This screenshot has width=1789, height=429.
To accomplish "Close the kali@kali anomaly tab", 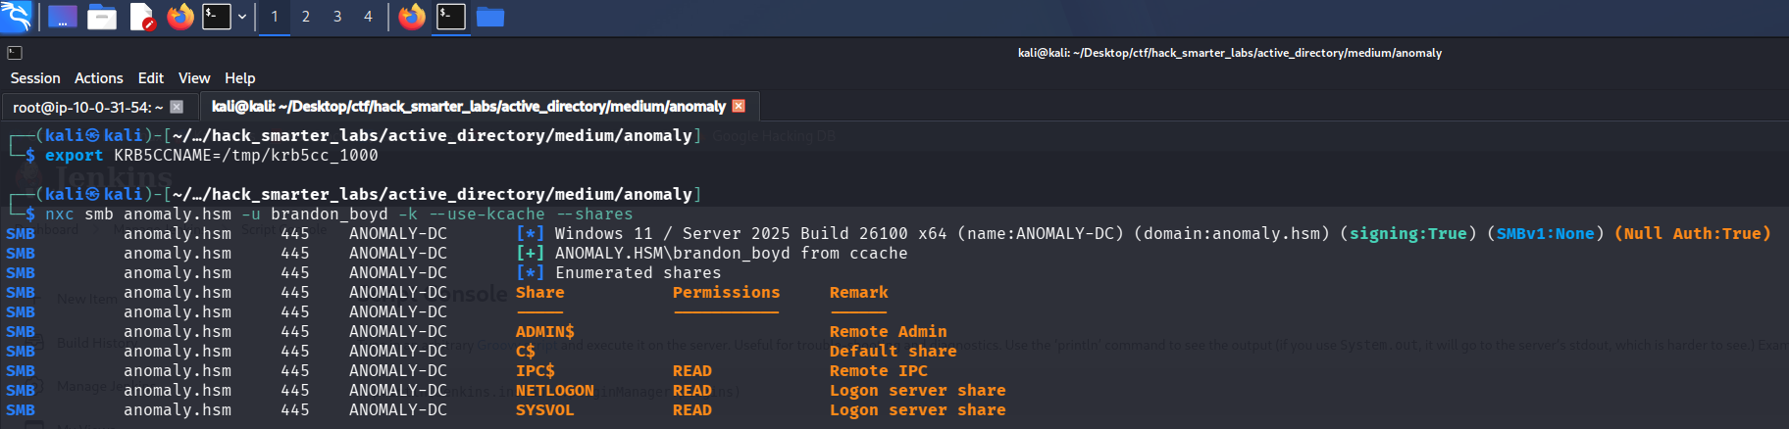I will pos(739,106).
